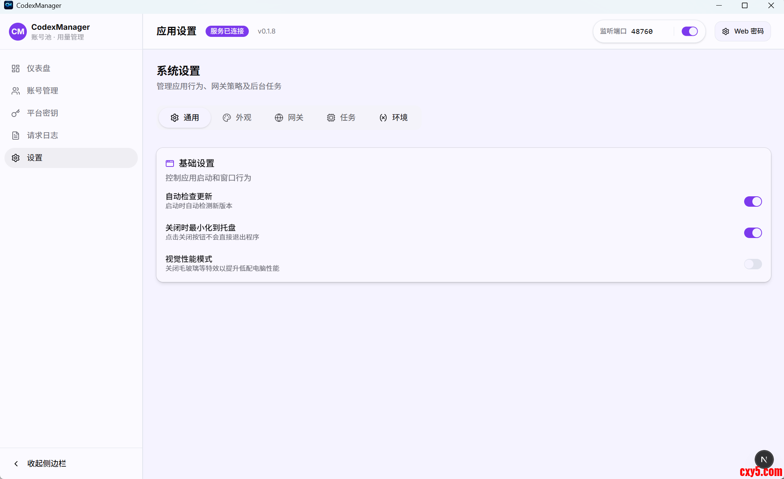
Task: Switch to the 任务 tab
Action: [x=341, y=118]
